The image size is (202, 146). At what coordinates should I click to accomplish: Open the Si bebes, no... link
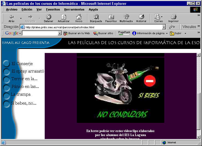tap(23, 103)
